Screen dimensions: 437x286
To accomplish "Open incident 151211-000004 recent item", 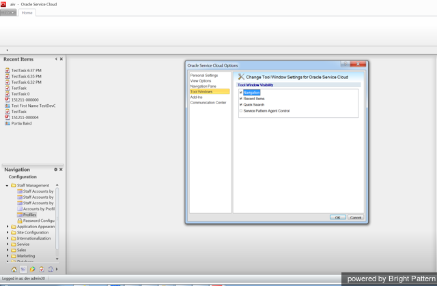I will [22, 117].
